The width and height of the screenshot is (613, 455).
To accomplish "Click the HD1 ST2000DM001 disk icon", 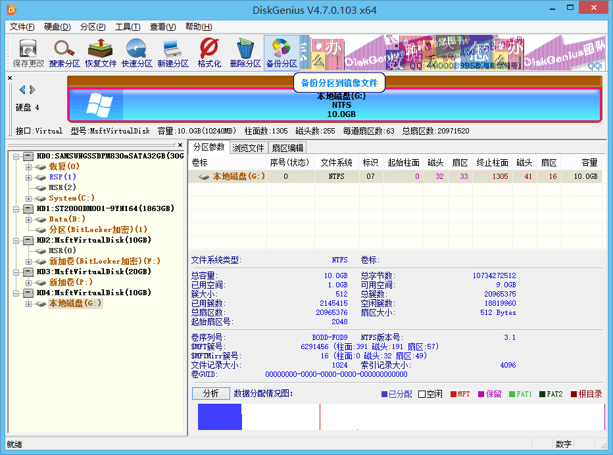I will (x=28, y=208).
